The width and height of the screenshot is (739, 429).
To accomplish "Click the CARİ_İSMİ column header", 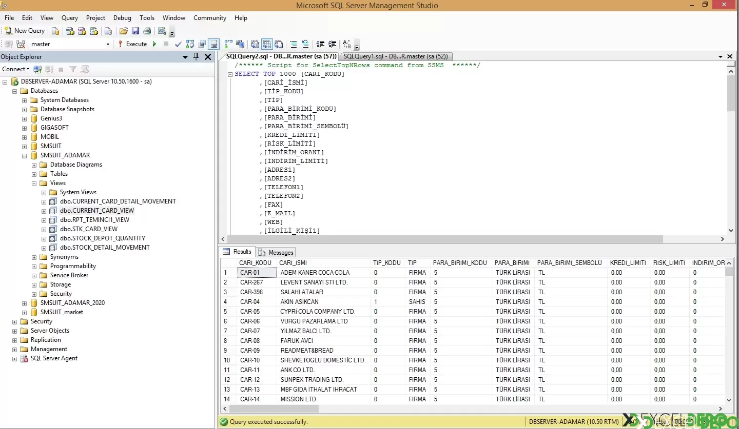I will [x=323, y=263].
